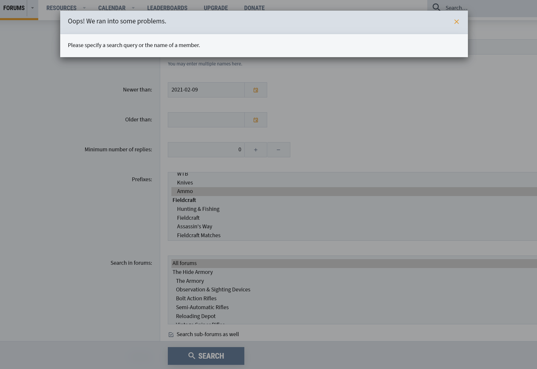The image size is (537, 369).
Task: Expand the Forums dropdown arrow
Action: pos(32,8)
